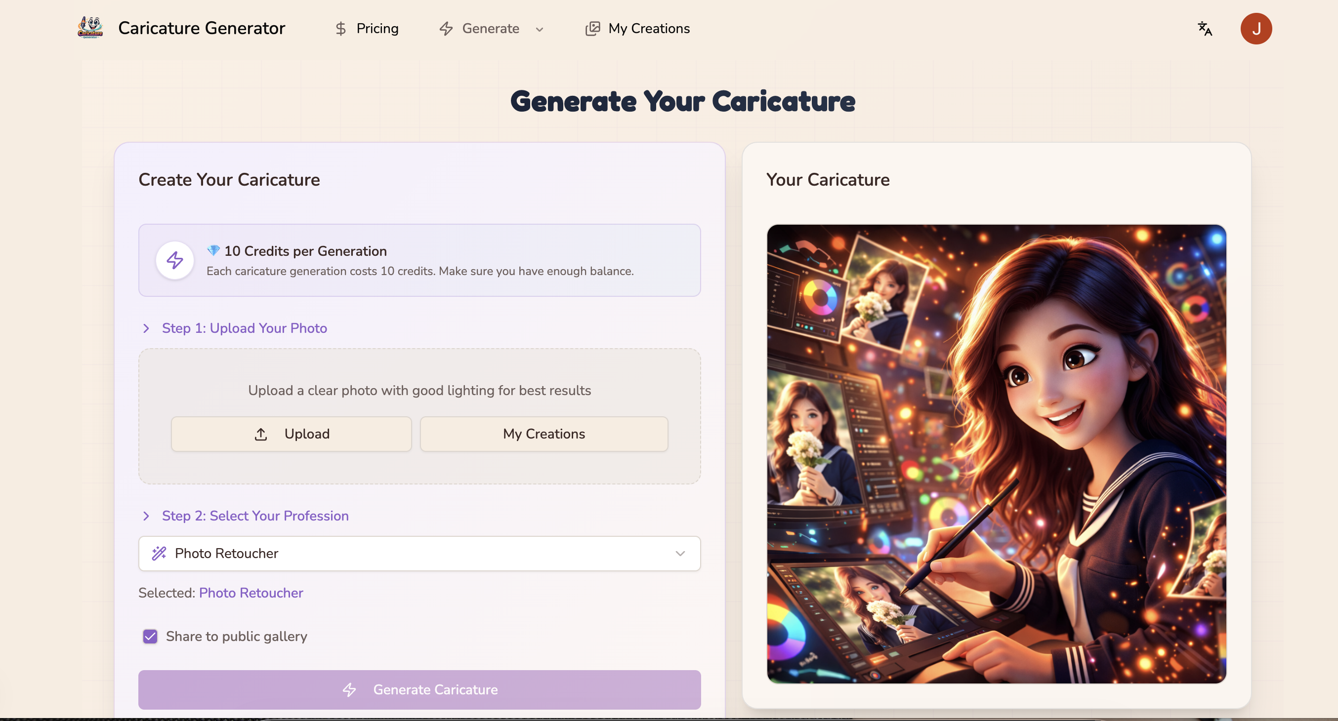Select the lightning bolt icon beside Generate
The width and height of the screenshot is (1338, 721).
(x=447, y=29)
